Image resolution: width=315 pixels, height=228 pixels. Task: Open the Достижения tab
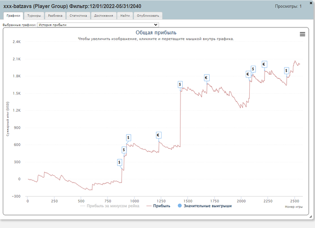tap(103, 16)
